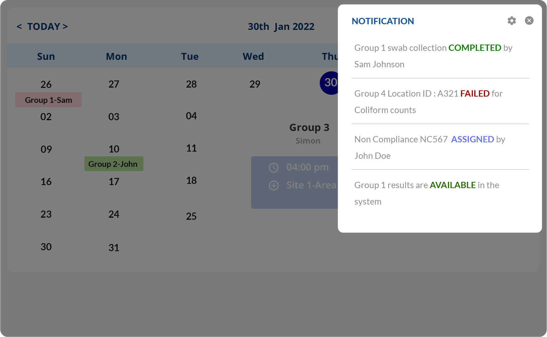Open the Group 2-John calendar event
547x337 pixels.
[113, 164]
